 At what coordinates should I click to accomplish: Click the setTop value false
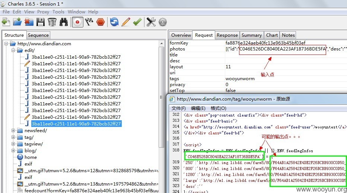(x=230, y=91)
